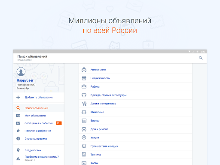Change city via Владивосток in the sidebar
220x165 pixels.
point(39,150)
